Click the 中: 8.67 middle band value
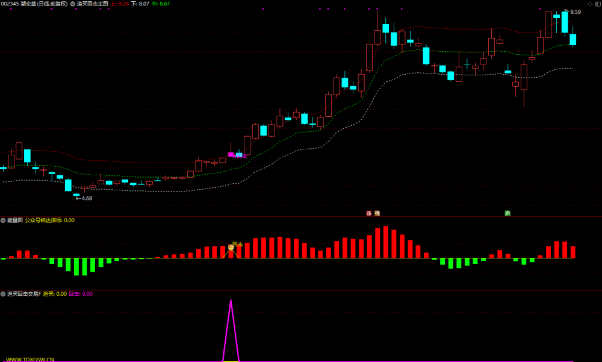602x362 pixels. (x=161, y=4)
